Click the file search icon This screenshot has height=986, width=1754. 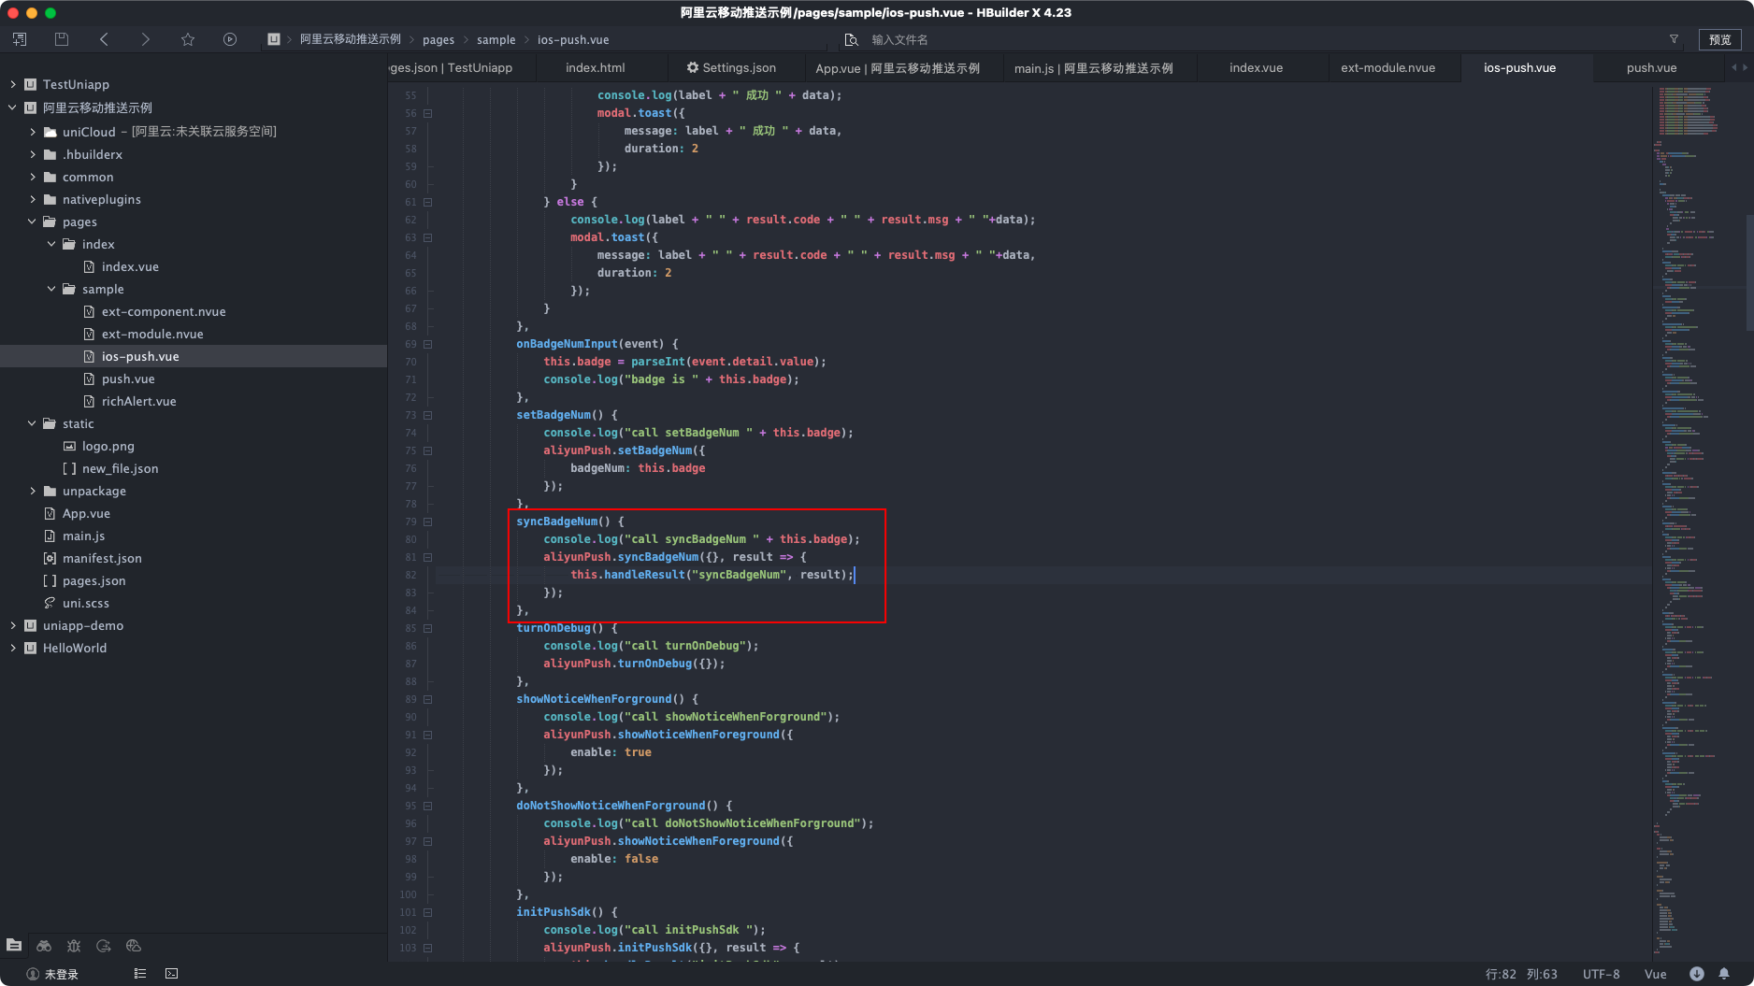pyautogui.click(x=851, y=39)
